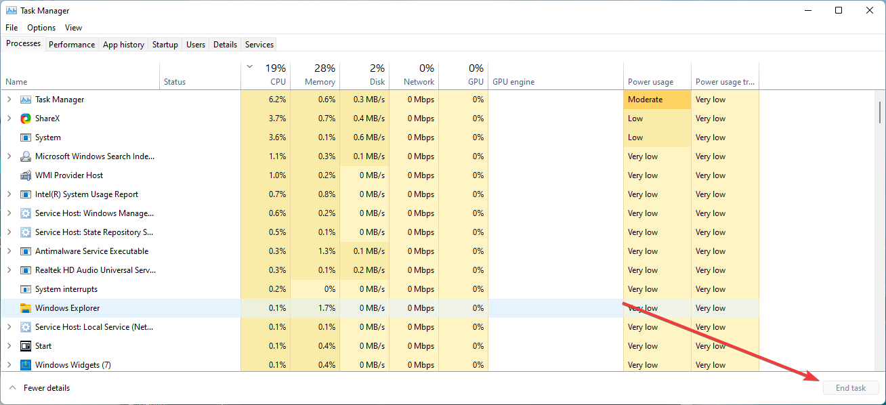
Task: Switch to the Details tab
Action: tap(225, 45)
